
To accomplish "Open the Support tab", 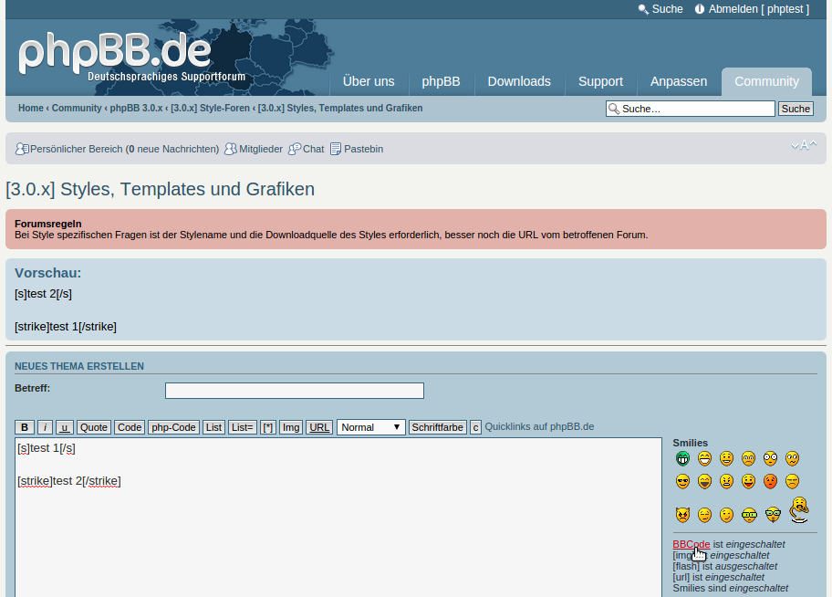I will tap(600, 81).
